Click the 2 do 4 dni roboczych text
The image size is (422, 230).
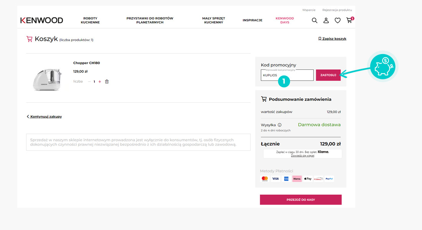pyautogui.click(x=275, y=130)
